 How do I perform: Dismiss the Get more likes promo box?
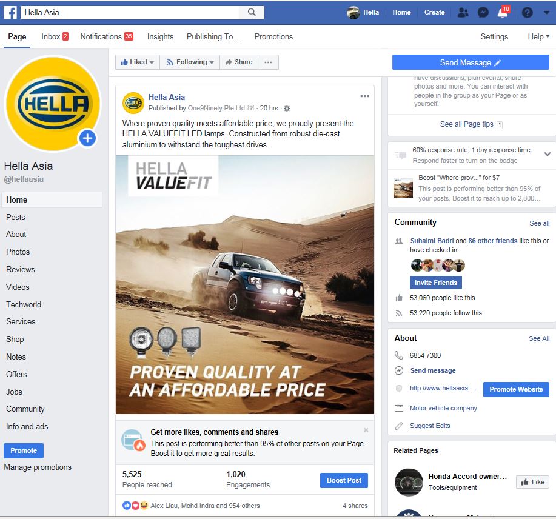(x=366, y=430)
